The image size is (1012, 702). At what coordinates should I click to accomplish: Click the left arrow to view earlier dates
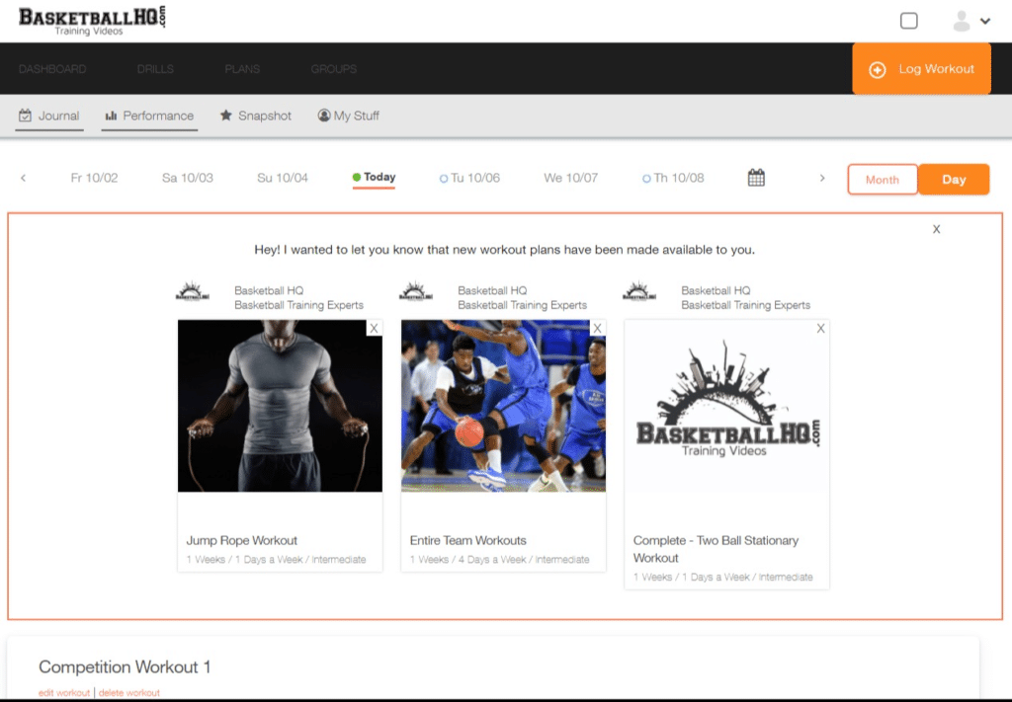[x=24, y=178]
